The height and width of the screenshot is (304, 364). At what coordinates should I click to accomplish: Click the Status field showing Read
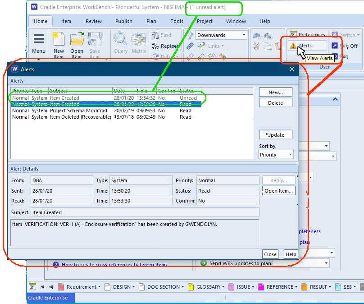(227, 191)
